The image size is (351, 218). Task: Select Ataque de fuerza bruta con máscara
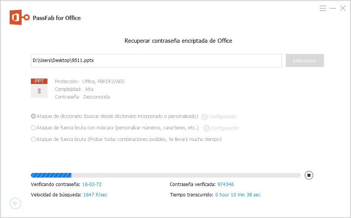coord(33,127)
